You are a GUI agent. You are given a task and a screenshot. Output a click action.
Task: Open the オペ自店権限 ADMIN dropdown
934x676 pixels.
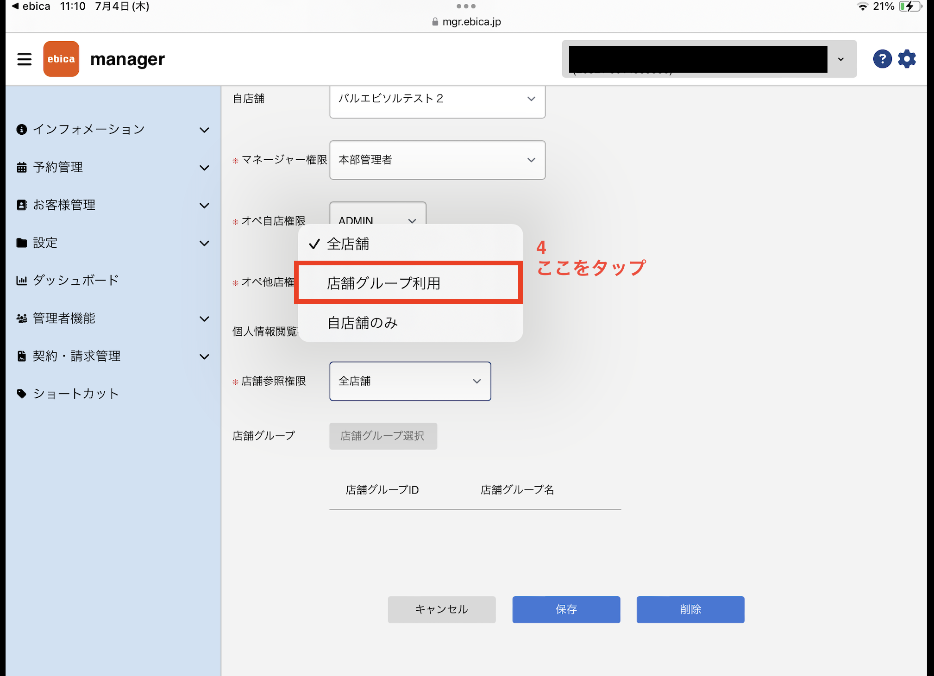click(x=378, y=214)
